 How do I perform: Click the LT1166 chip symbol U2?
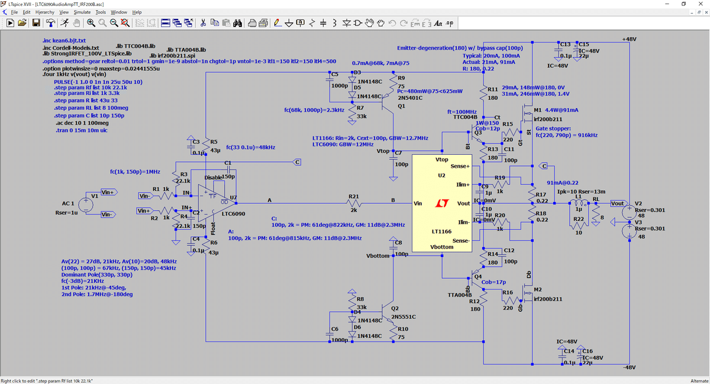[x=441, y=203]
